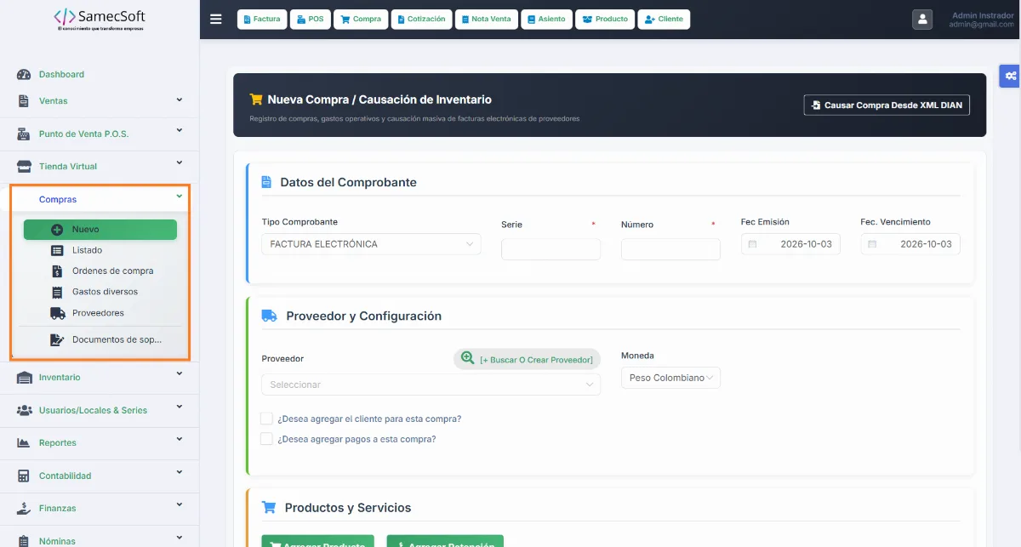Image resolution: width=1021 pixels, height=547 pixels.
Task: Expand the Ventas menu chevron
Action: 180,100
